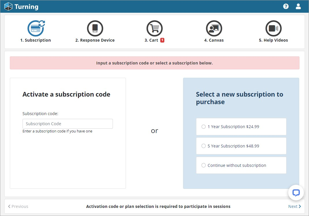Click into the Subscription Code input field
Image resolution: width=309 pixels, height=216 pixels.
[68, 124]
